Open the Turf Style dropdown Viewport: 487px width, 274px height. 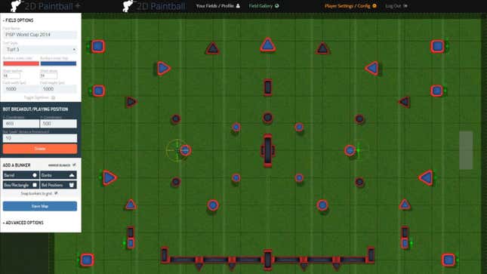click(x=40, y=49)
